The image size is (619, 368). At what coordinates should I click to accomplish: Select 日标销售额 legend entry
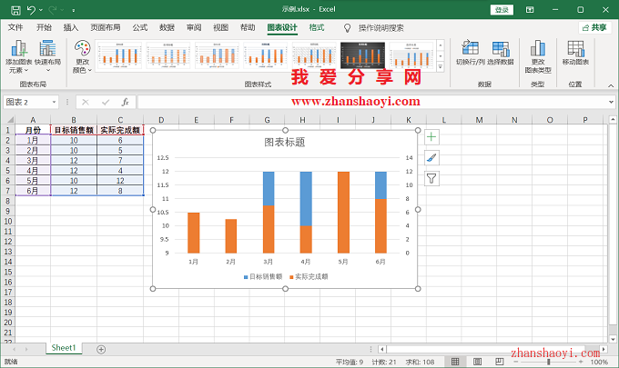point(263,276)
